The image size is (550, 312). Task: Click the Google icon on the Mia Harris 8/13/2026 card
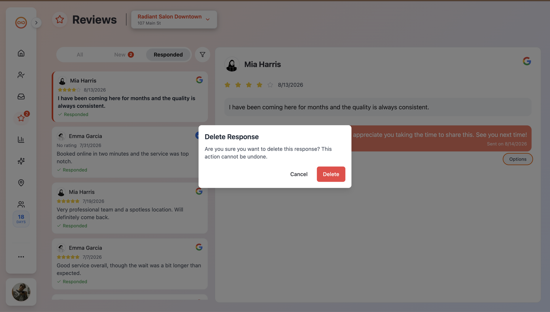199,80
